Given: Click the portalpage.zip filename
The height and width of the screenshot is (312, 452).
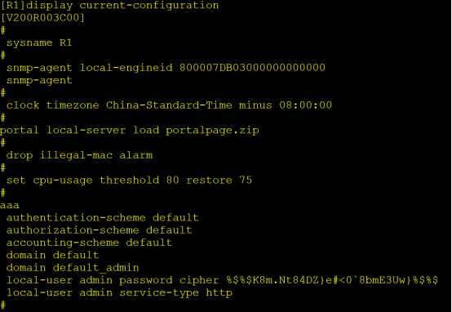Looking at the screenshot, I should click(212, 131).
